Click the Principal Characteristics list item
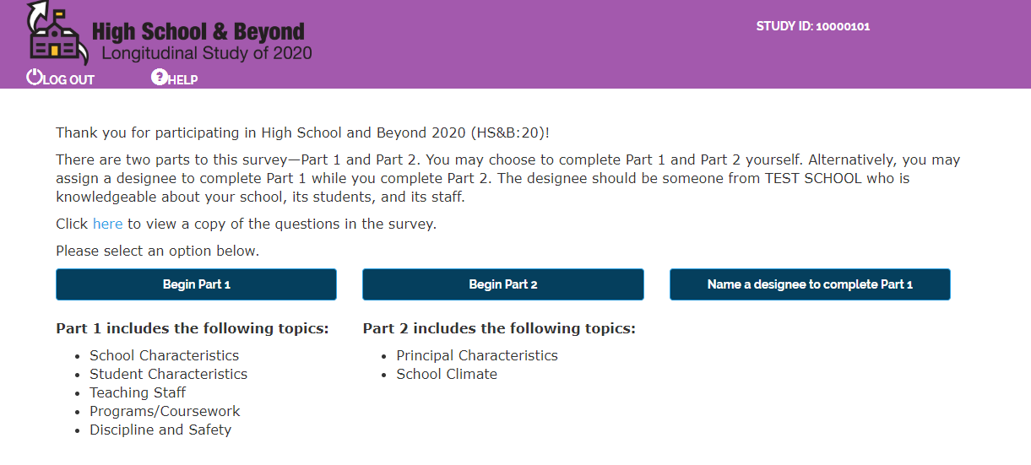This screenshot has width=1031, height=465. point(477,355)
